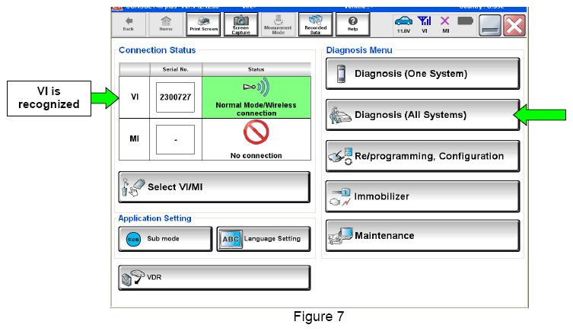
Task: Click the Select VI/MI hand icon
Action: coord(133,187)
